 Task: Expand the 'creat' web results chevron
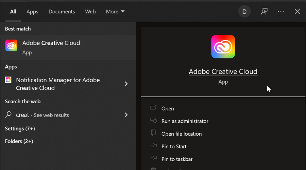tap(126, 115)
